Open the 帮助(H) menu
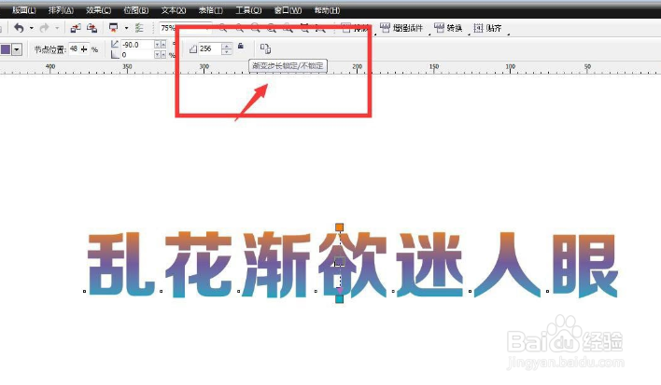 tap(327, 10)
